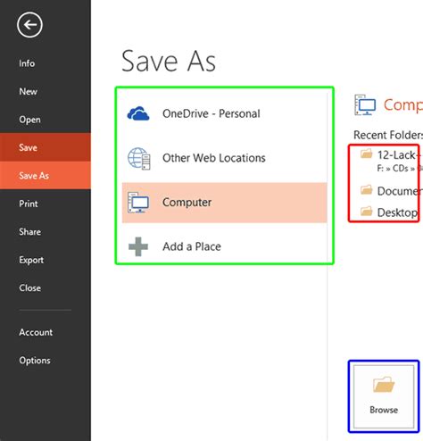Click the Browse folder button
This screenshot has width=423, height=441.
[384, 396]
